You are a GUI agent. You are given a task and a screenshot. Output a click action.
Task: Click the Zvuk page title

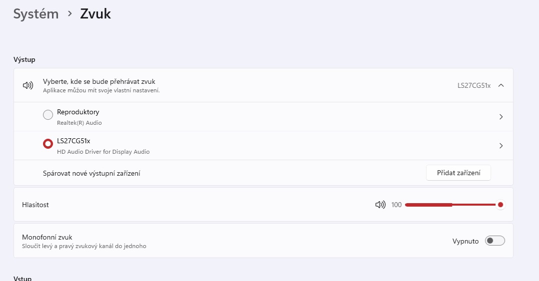[x=95, y=14]
